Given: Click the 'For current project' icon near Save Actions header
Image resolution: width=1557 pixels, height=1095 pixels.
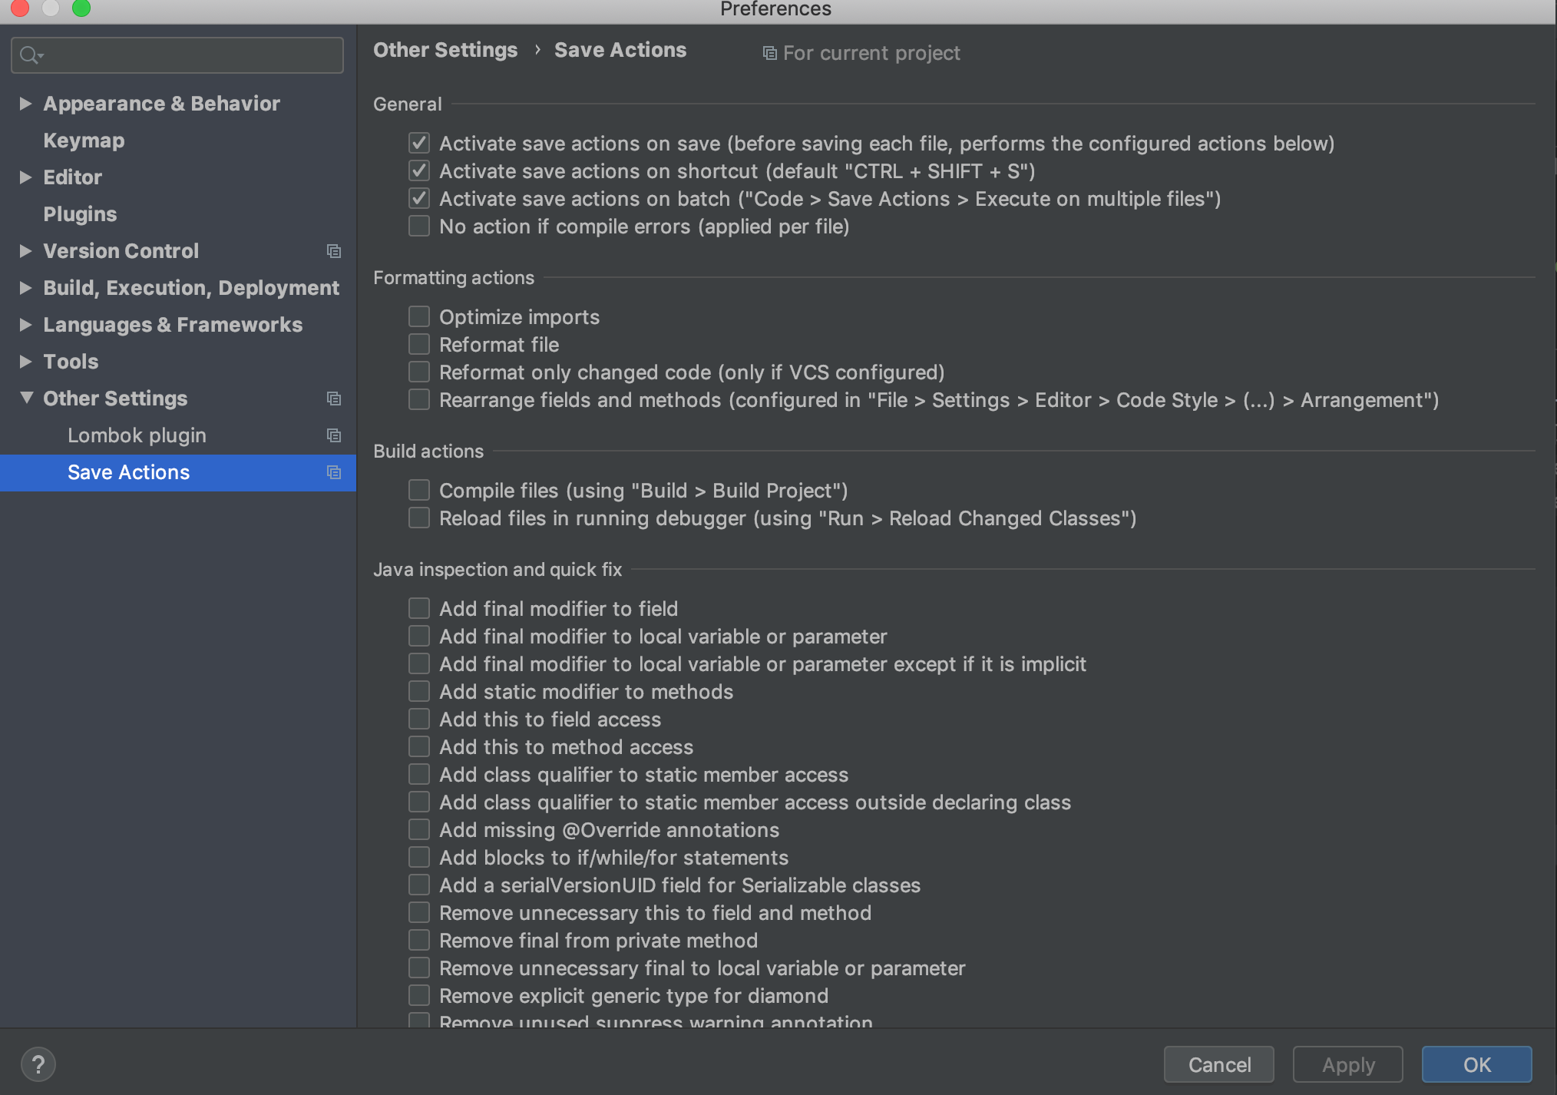Looking at the screenshot, I should 769,52.
